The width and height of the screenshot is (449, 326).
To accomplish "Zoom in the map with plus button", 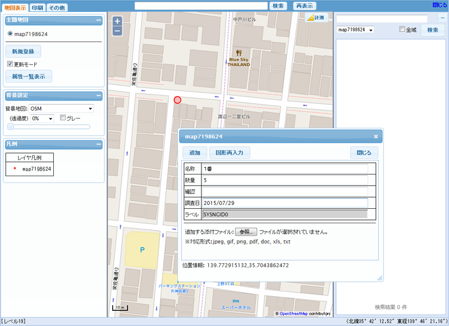I will [117, 21].
